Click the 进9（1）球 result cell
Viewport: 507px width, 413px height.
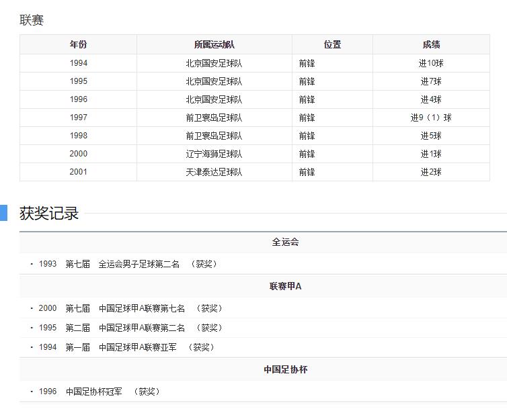point(431,118)
